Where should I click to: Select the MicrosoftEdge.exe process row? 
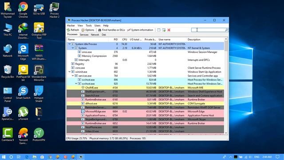(x=145, y=112)
